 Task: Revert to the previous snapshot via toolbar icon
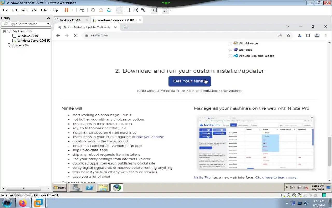(x=101, y=10)
